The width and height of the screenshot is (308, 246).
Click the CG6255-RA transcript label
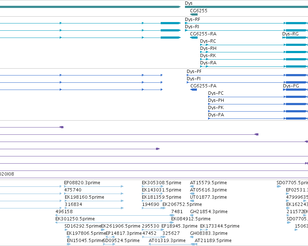(x=203, y=34)
